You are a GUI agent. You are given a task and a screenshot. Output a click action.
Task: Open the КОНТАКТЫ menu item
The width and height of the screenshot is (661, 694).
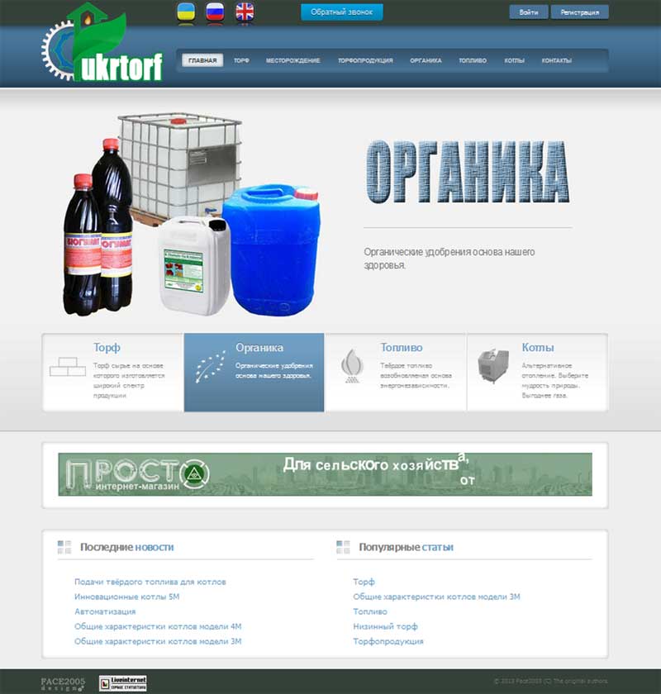point(557,60)
